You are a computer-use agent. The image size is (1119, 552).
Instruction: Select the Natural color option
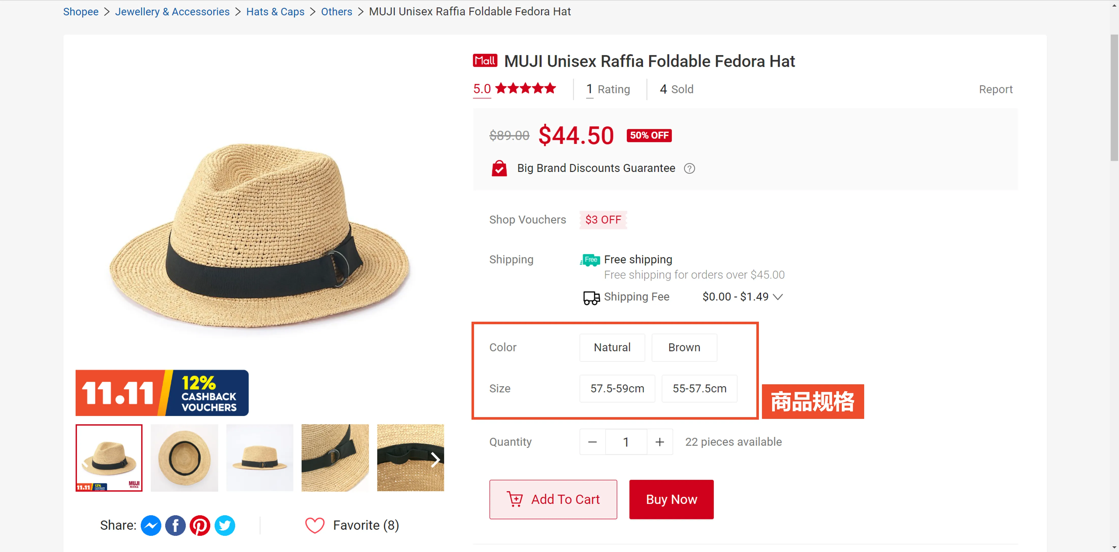[612, 347]
